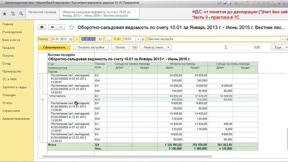
Task: Open ОС и НМА section
Action: (9, 79)
